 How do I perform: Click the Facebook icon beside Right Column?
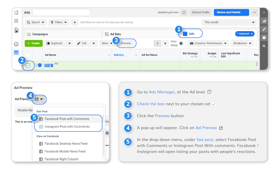point(41,159)
